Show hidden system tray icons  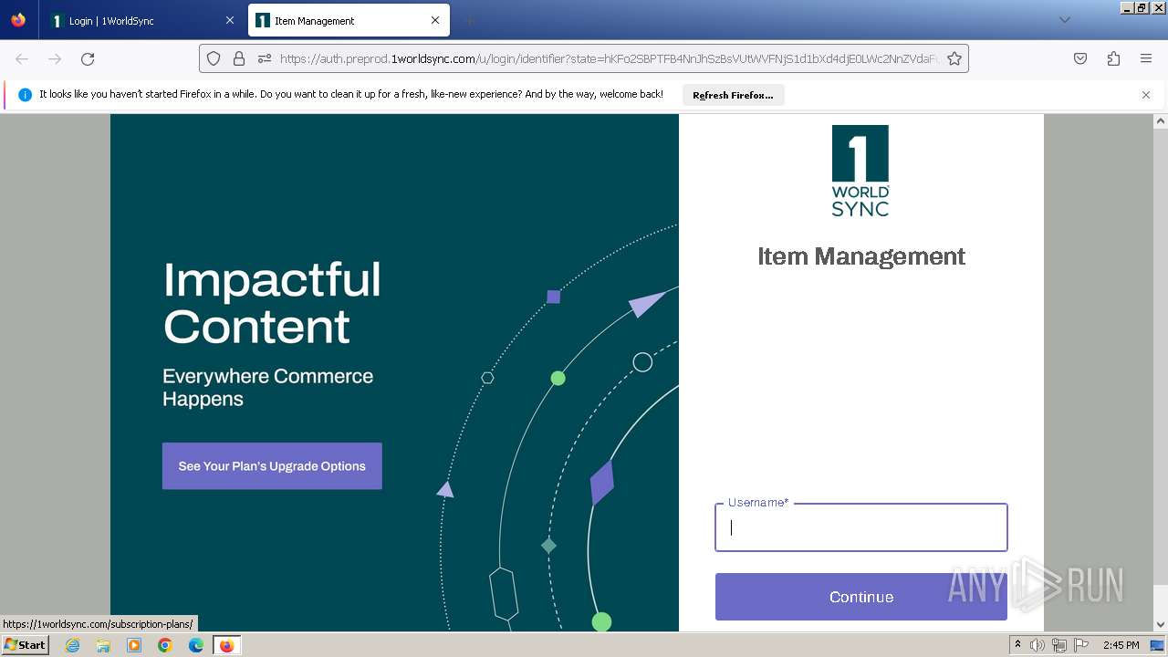pyautogui.click(x=1017, y=645)
